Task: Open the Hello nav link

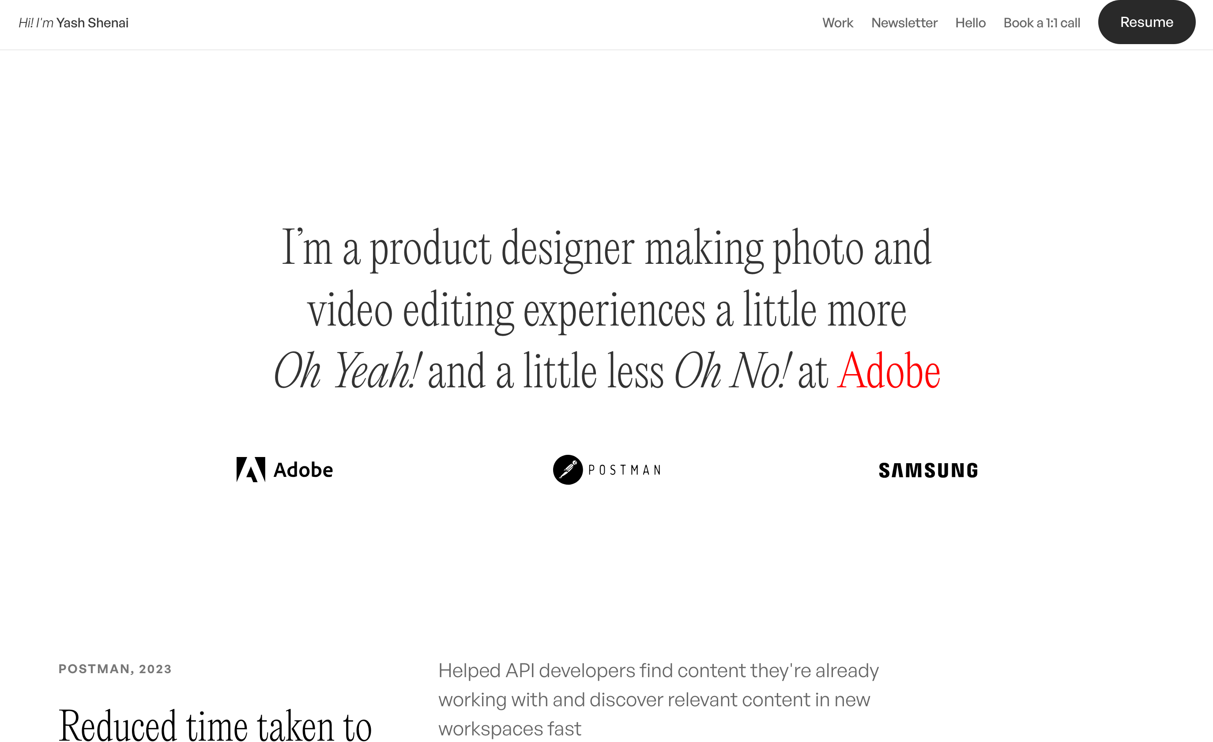Action: tap(970, 22)
